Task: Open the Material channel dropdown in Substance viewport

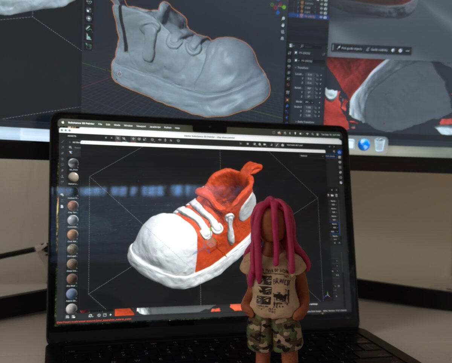Action: (x=312, y=155)
